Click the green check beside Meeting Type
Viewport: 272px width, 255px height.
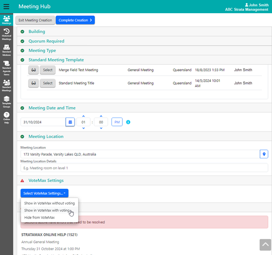22,50
